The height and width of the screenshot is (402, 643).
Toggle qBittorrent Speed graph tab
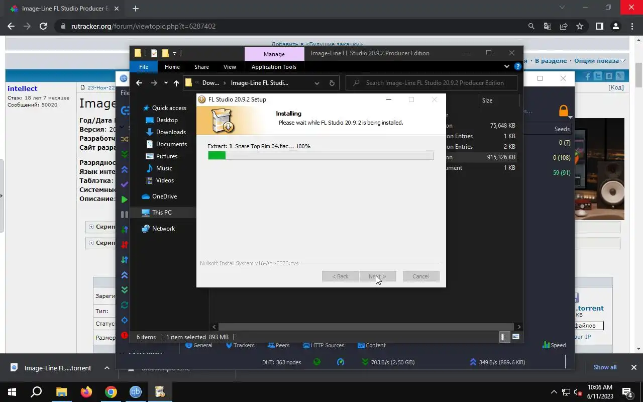(x=554, y=345)
